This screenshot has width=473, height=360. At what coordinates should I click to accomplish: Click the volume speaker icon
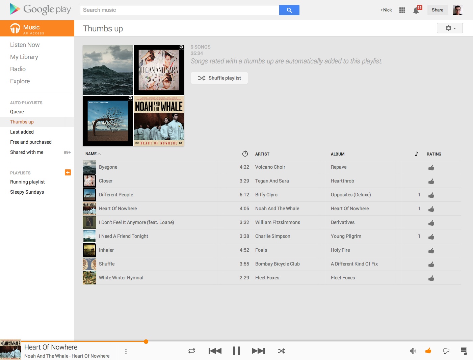click(413, 351)
